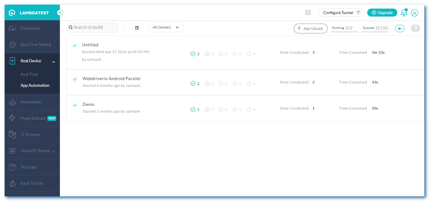The image size is (432, 204).
Task: Open notifications via the bell icon
Action: 404,13
